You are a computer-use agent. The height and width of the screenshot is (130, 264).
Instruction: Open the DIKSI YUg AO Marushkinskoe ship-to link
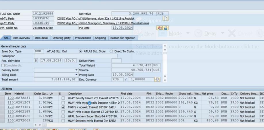[x=103, y=23]
